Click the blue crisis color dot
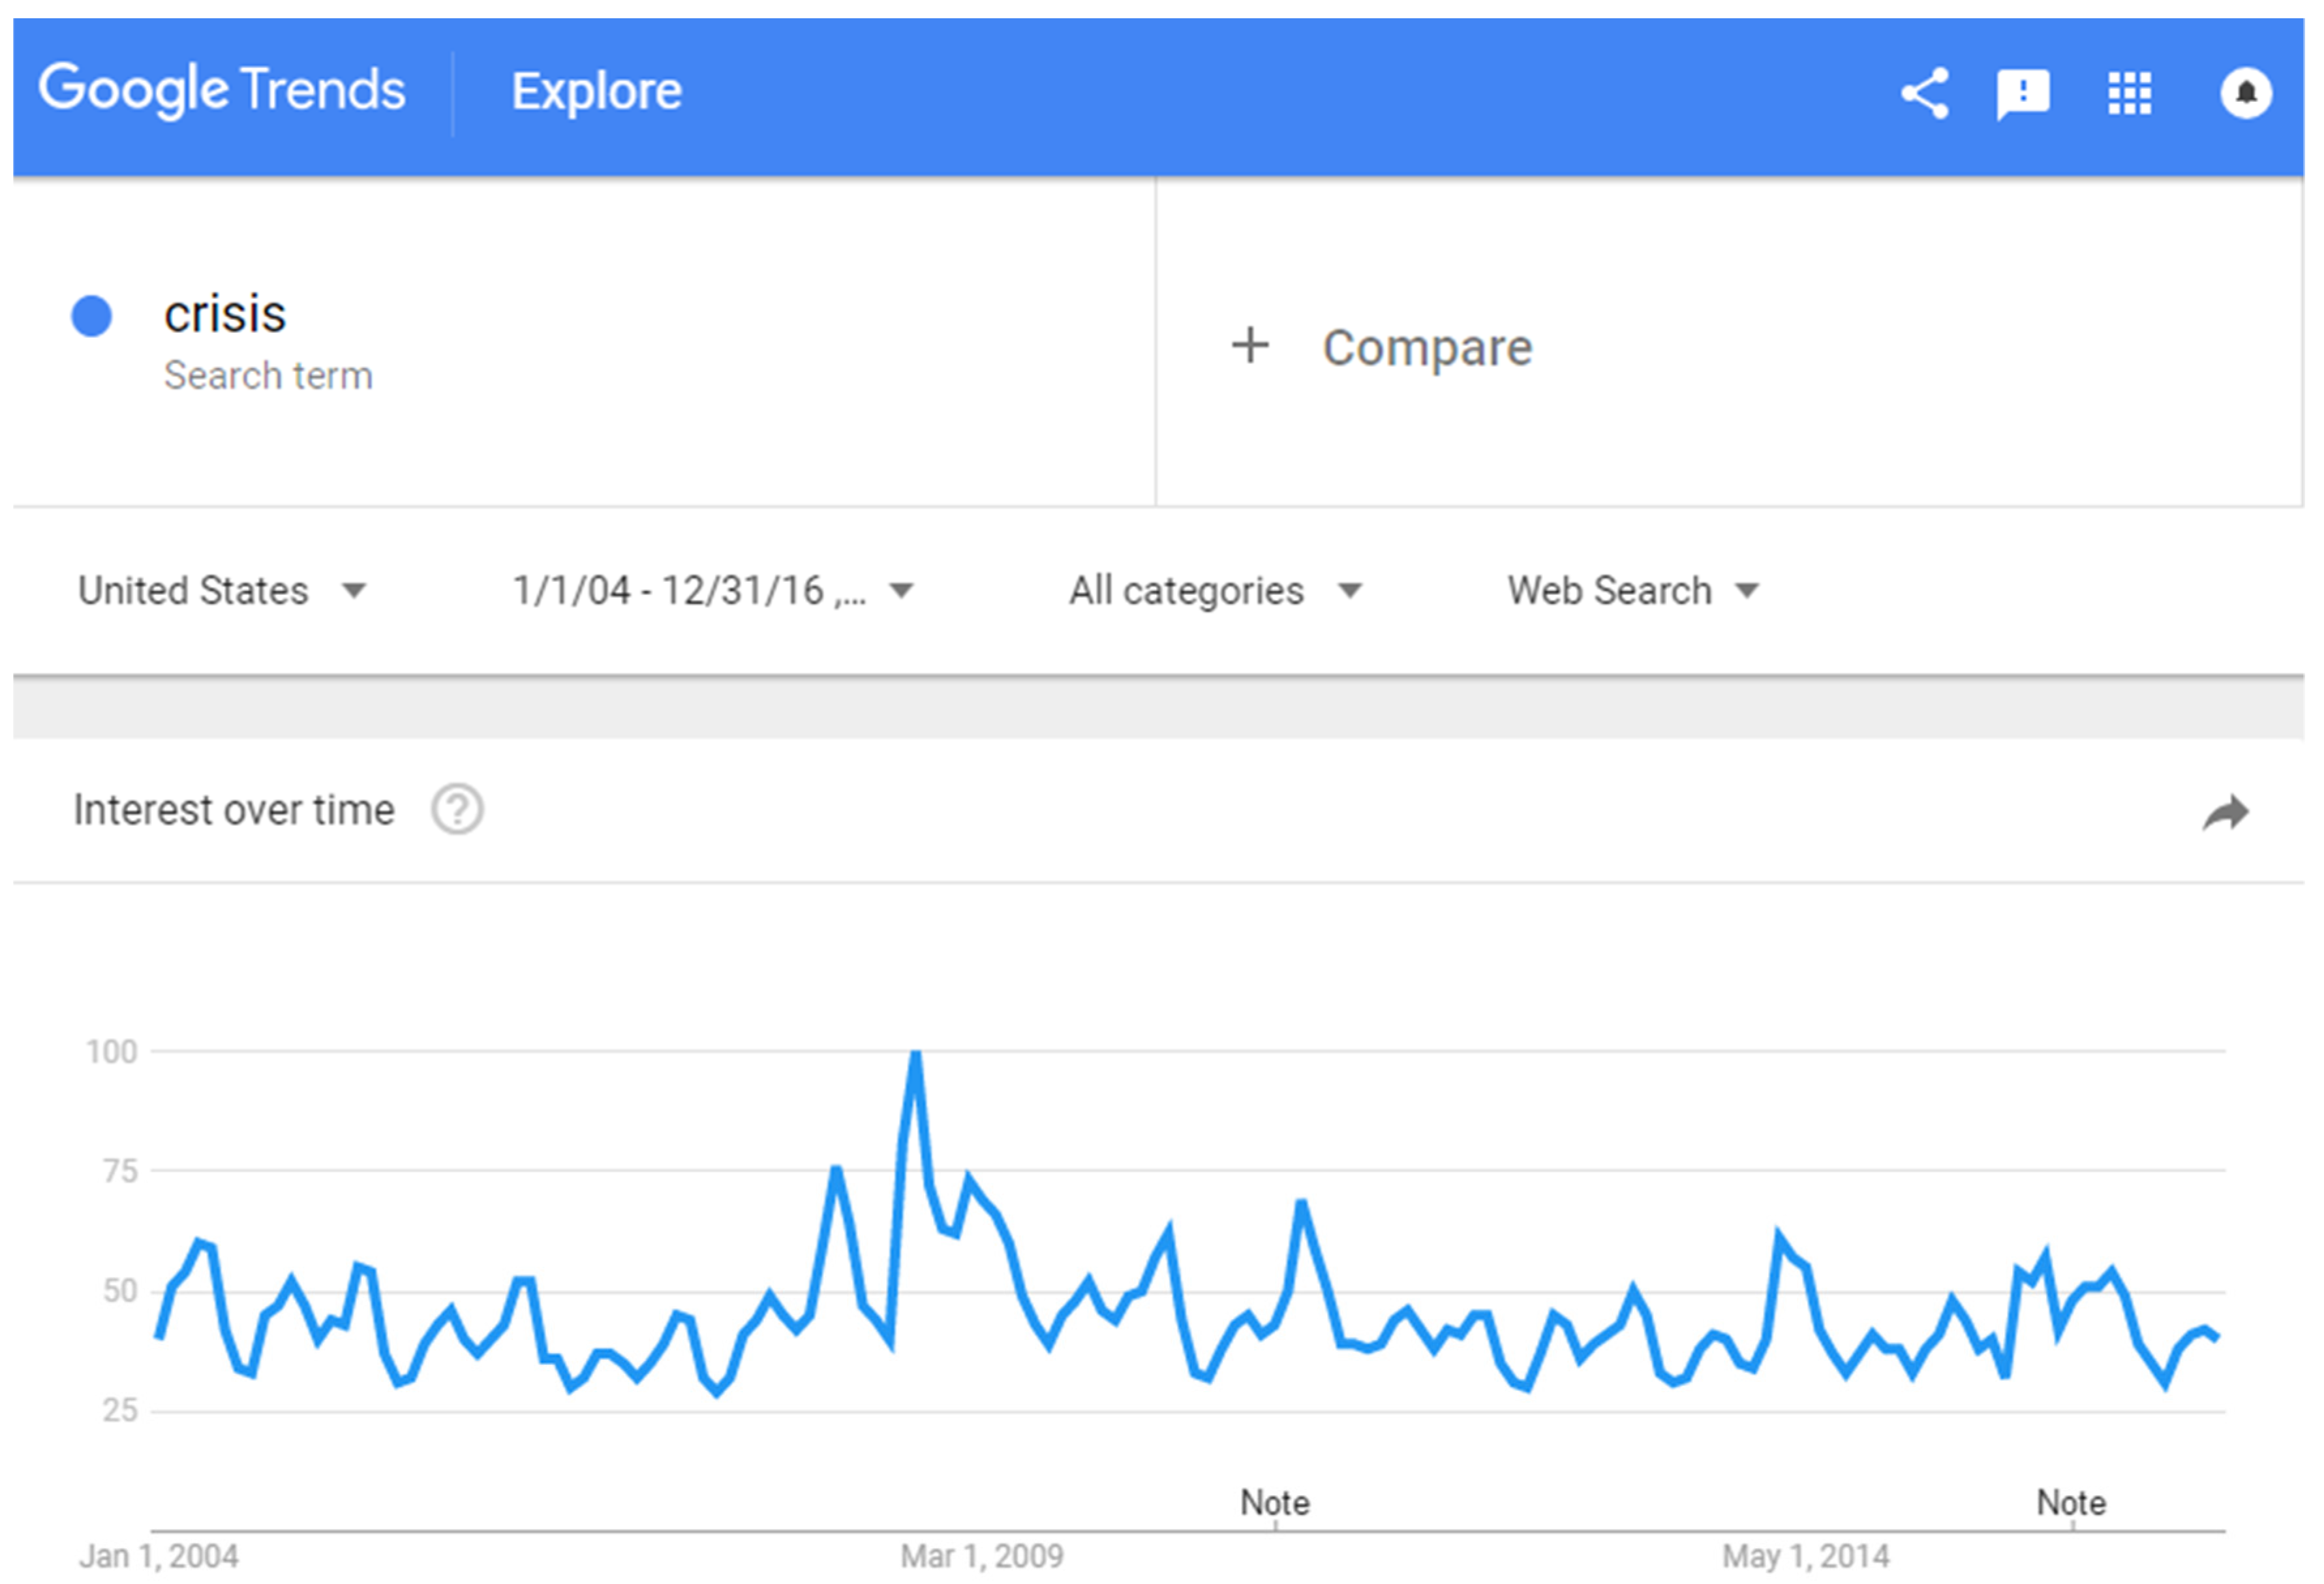The height and width of the screenshot is (1584, 2324). (x=92, y=316)
